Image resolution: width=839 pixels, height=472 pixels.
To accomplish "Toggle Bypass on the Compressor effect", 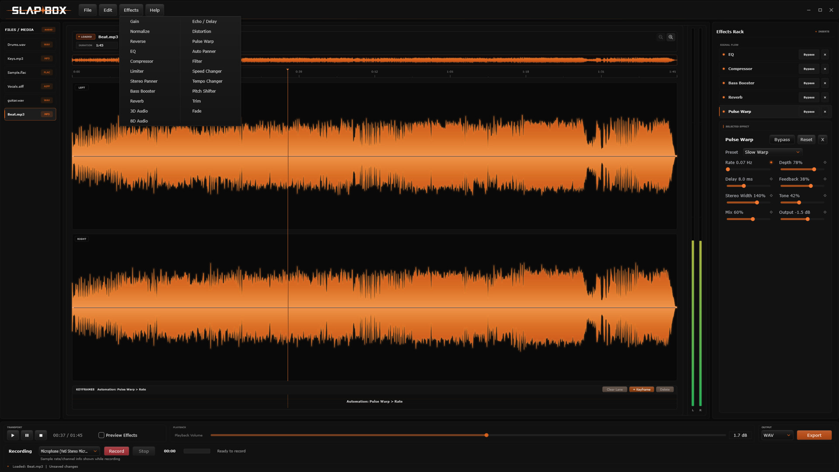I will 809,69.
